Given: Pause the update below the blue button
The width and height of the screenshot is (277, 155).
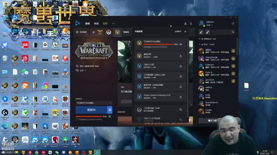Looking at the screenshot, I should click(x=109, y=116).
